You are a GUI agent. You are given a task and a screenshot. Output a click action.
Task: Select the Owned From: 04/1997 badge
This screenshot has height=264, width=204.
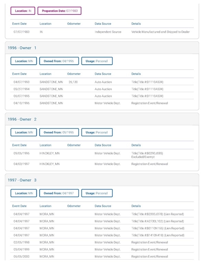pos(59,193)
